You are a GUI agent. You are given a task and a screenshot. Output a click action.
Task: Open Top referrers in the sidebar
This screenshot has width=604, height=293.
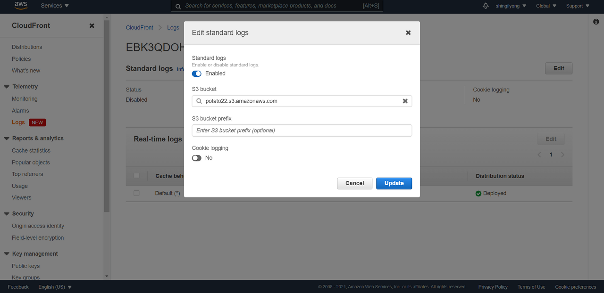point(27,174)
